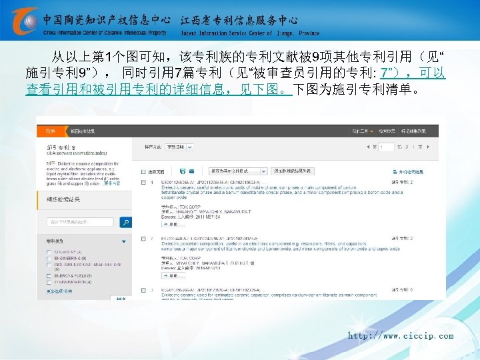Check the ENERGY & FUELS (5) filter

[x=49, y=276]
